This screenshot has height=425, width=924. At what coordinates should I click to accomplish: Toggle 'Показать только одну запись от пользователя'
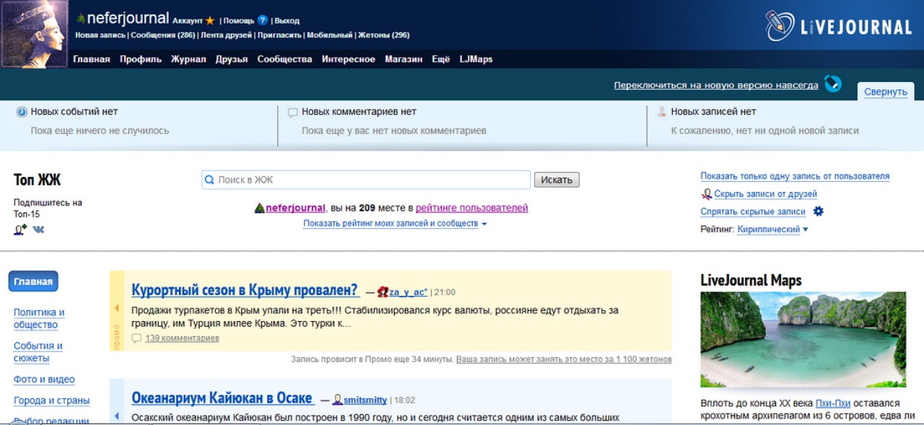794,176
